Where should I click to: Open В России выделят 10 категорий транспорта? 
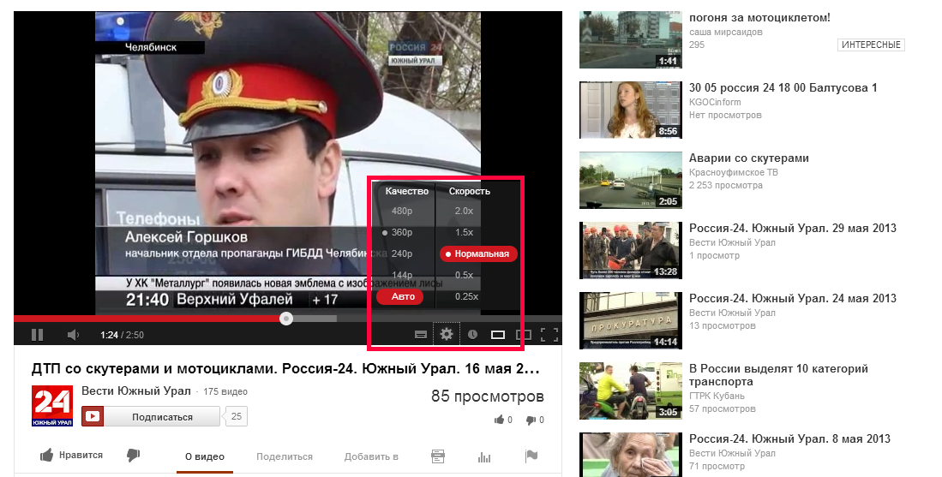pyautogui.click(x=778, y=375)
